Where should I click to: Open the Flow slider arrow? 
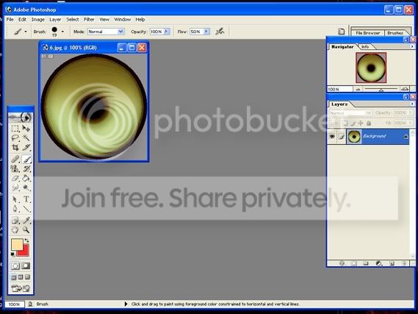coord(206,32)
